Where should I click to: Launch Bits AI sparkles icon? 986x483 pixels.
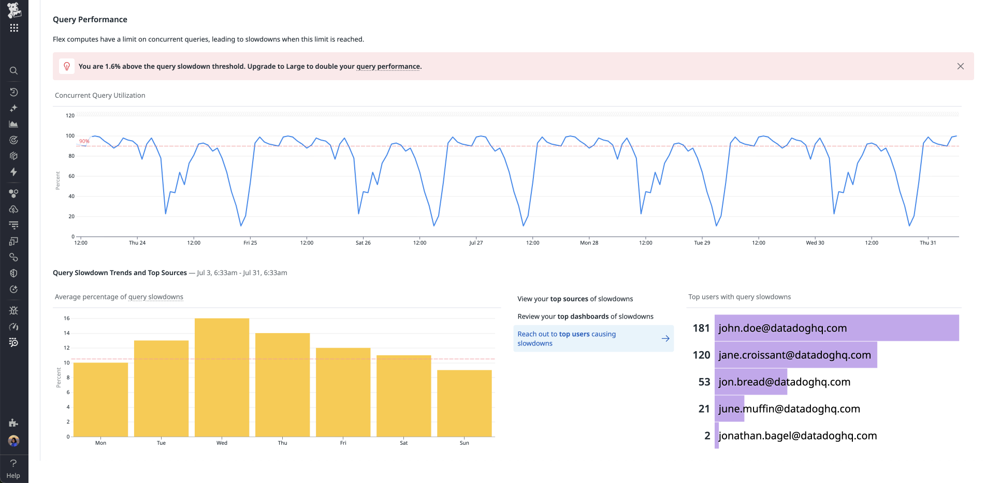(14, 108)
